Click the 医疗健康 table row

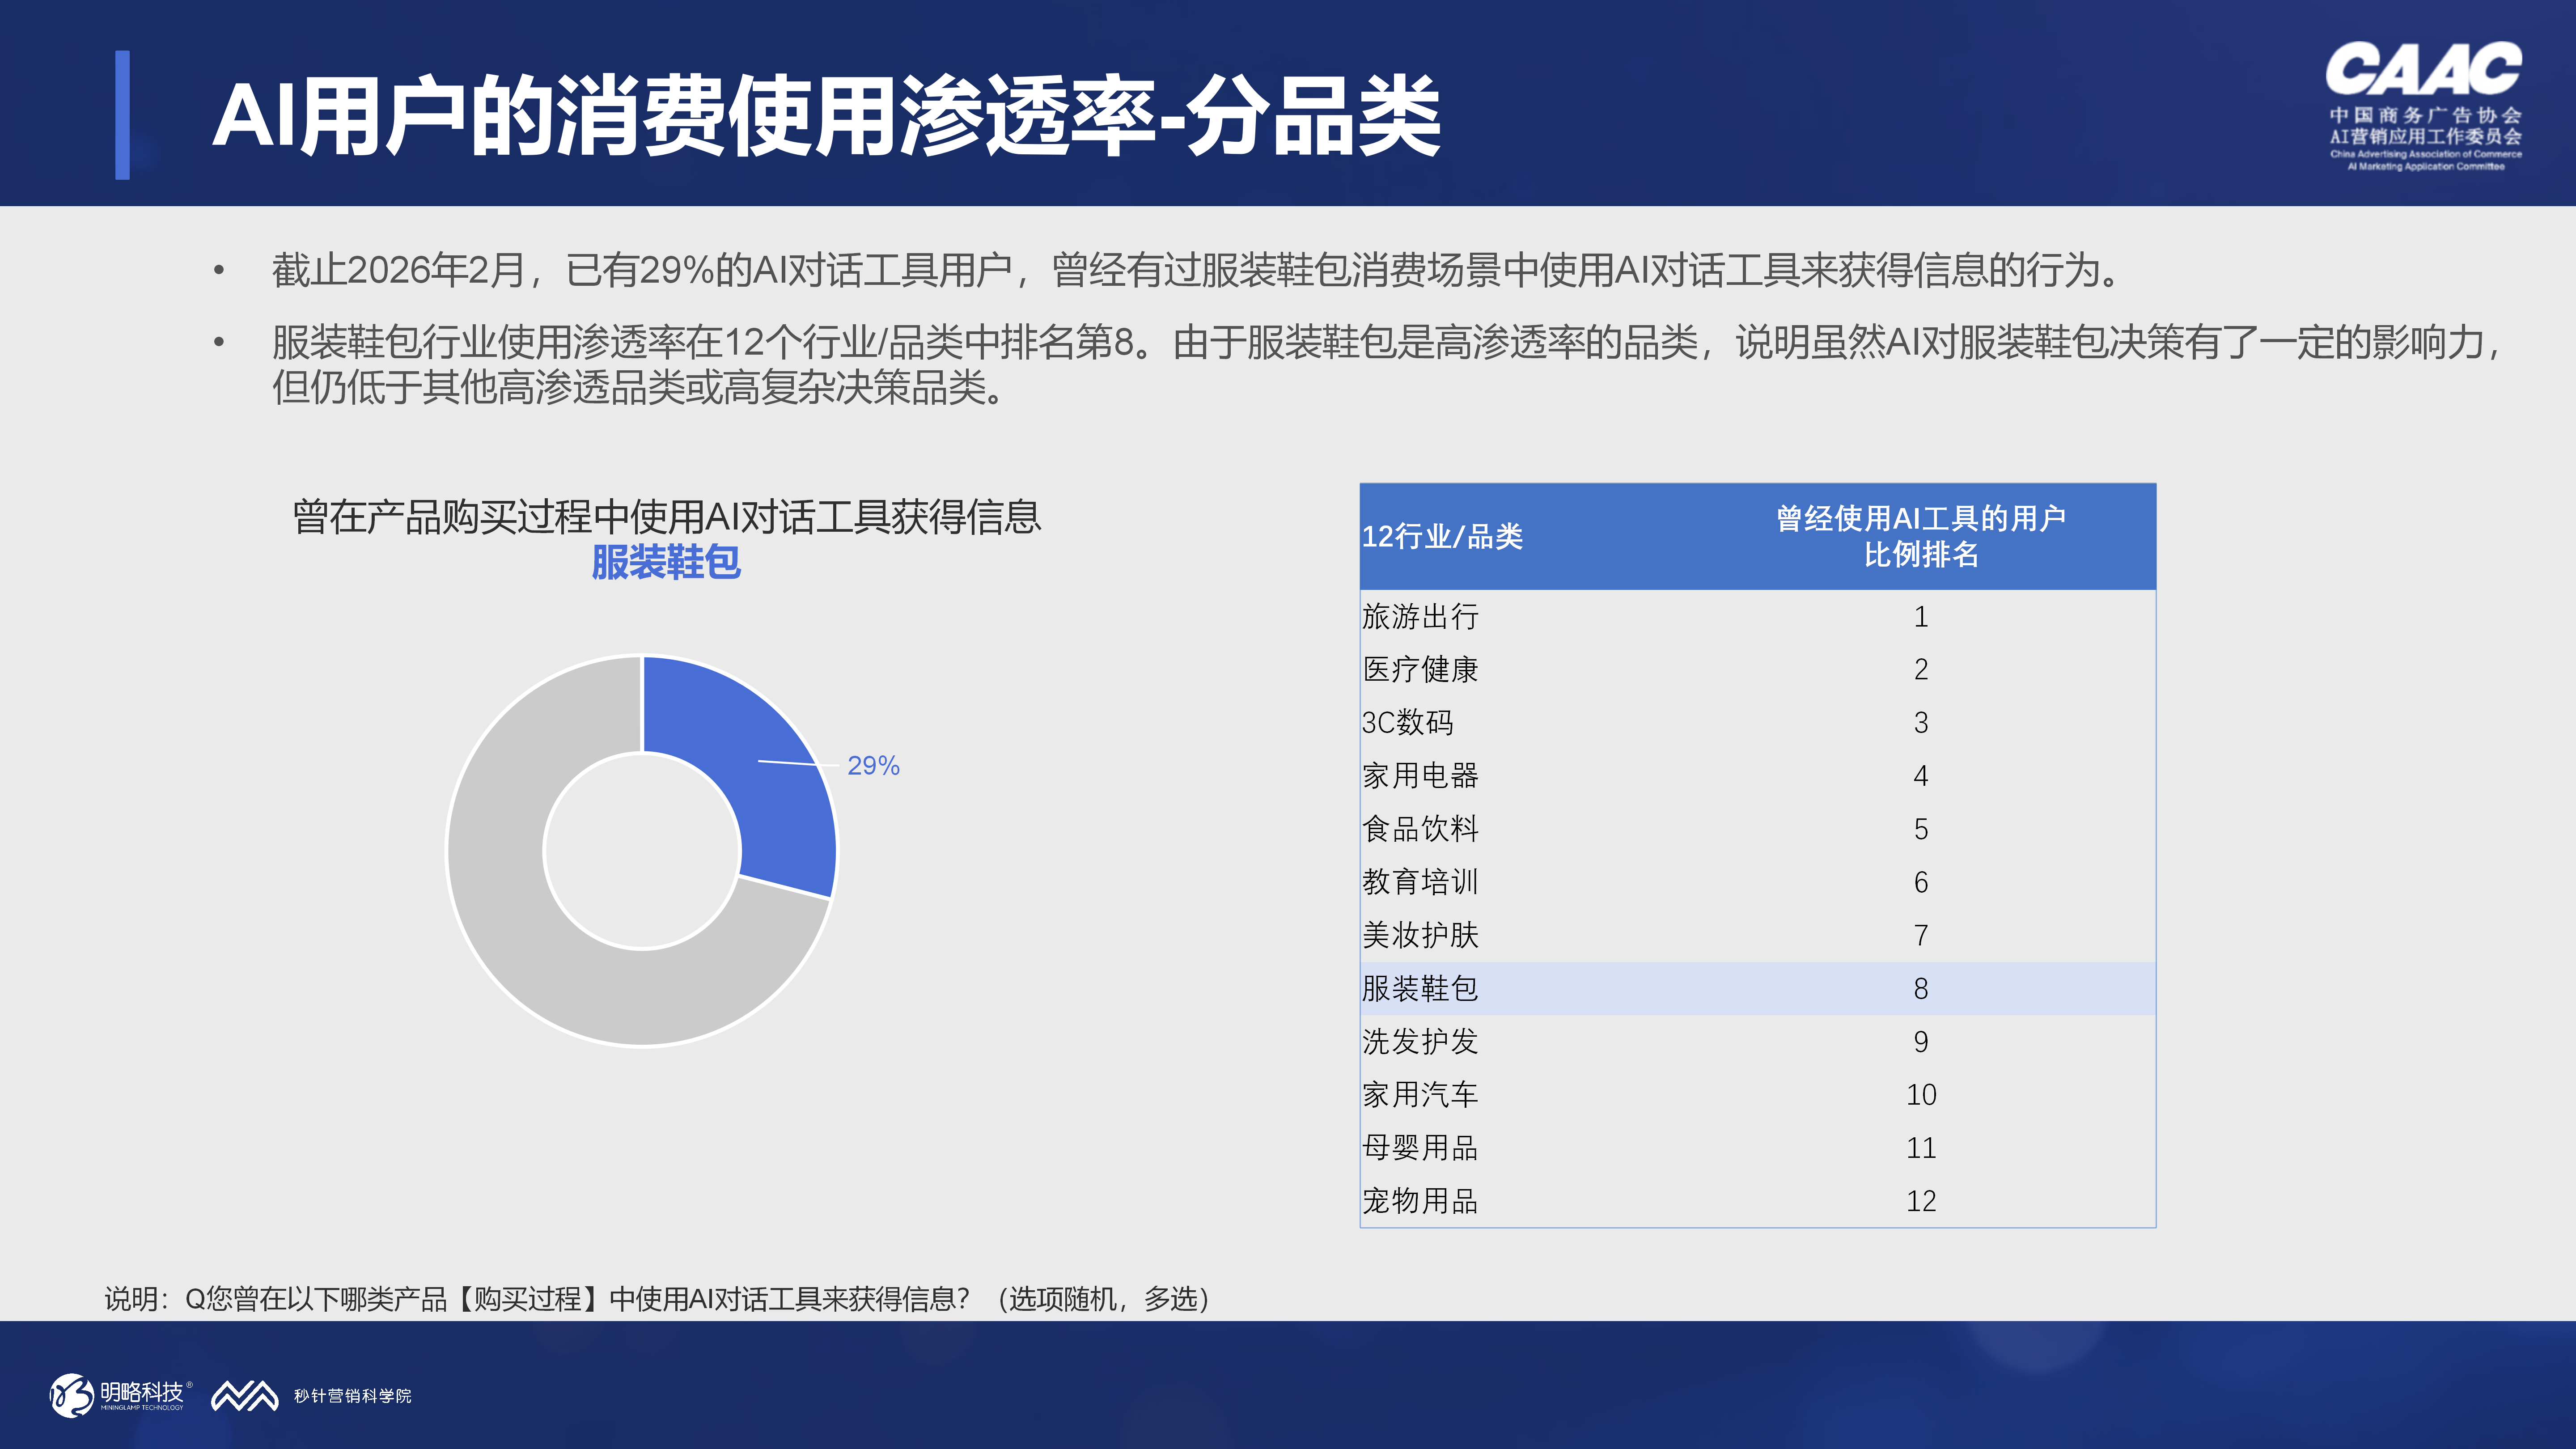click(x=1757, y=669)
